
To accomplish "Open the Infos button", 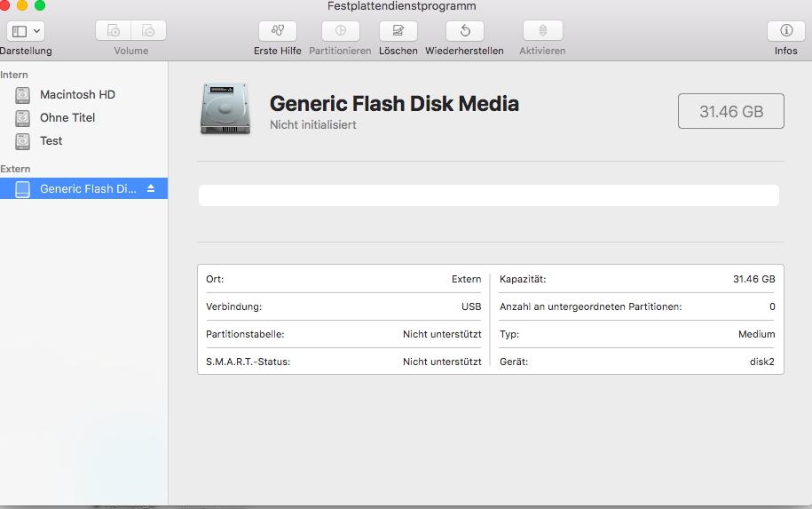I will (x=786, y=30).
